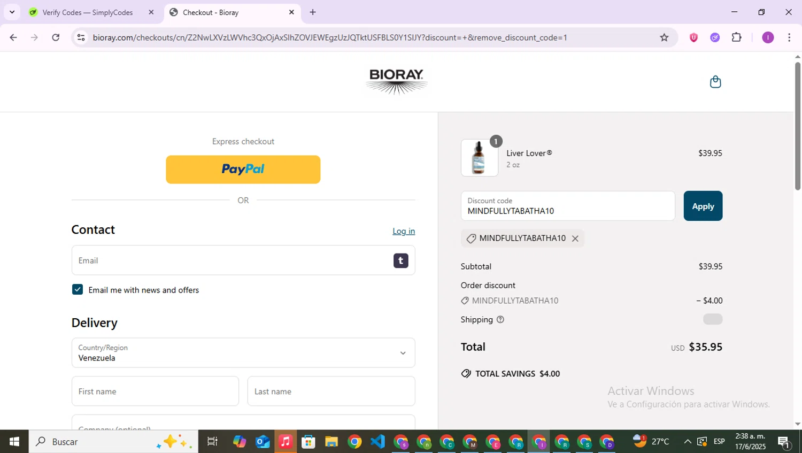
Task: Open Microsoft Store from taskbar
Action: 309,442
